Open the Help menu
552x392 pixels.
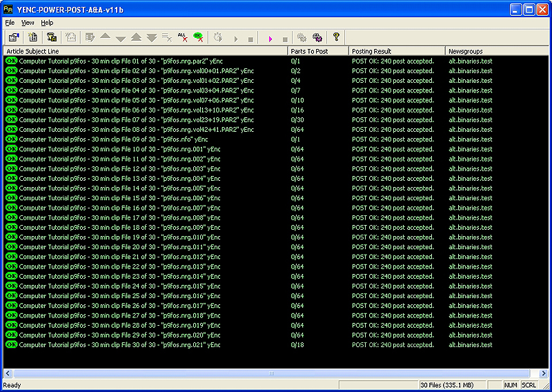coord(47,23)
